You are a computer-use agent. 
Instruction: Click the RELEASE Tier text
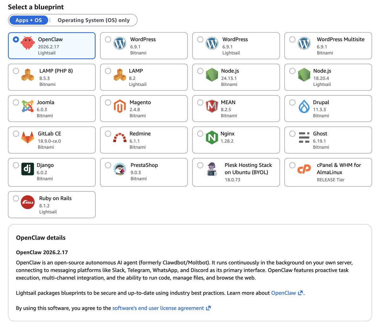pyautogui.click(x=331, y=180)
